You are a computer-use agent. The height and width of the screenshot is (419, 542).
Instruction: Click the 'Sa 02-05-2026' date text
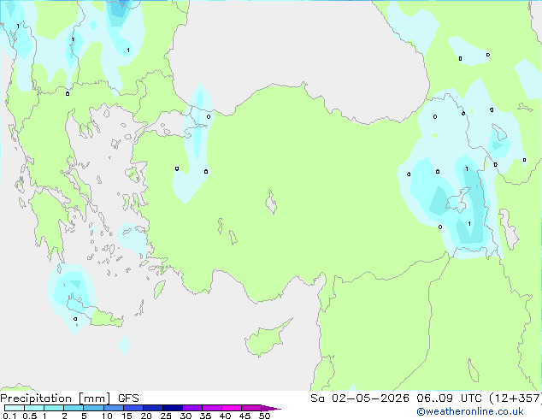point(360,398)
